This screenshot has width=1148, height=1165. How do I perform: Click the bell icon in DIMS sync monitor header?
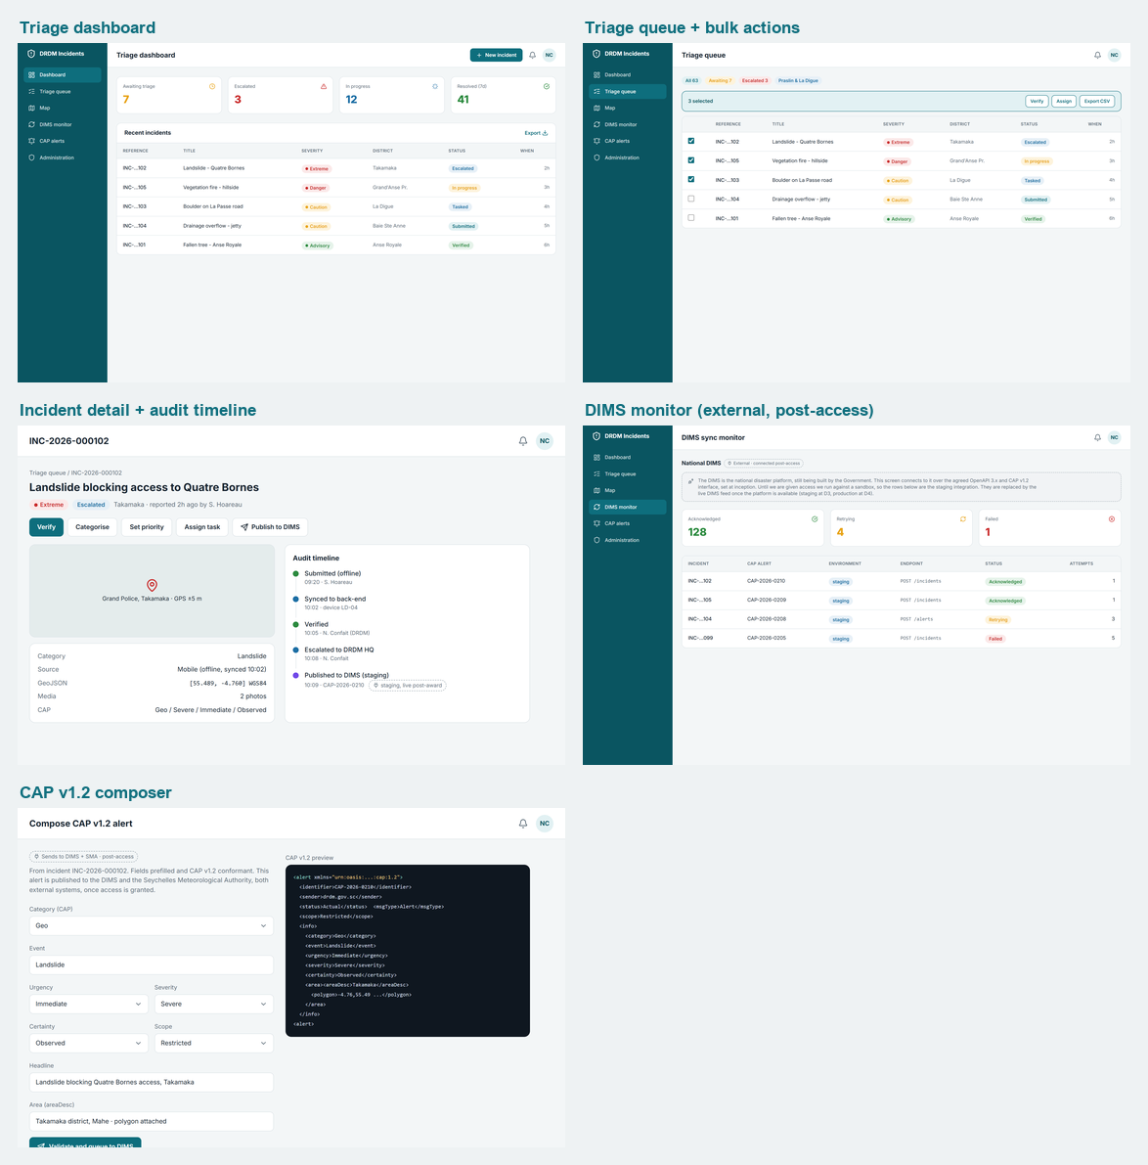[x=1097, y=437]
